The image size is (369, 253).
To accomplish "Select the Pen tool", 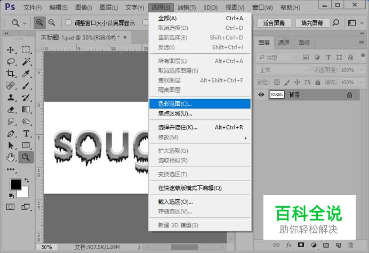I will 11,134.
